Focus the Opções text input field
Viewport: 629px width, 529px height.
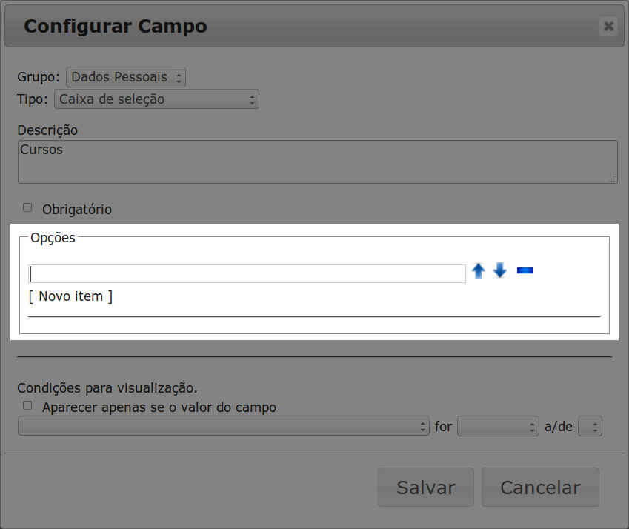pos(247,273)
